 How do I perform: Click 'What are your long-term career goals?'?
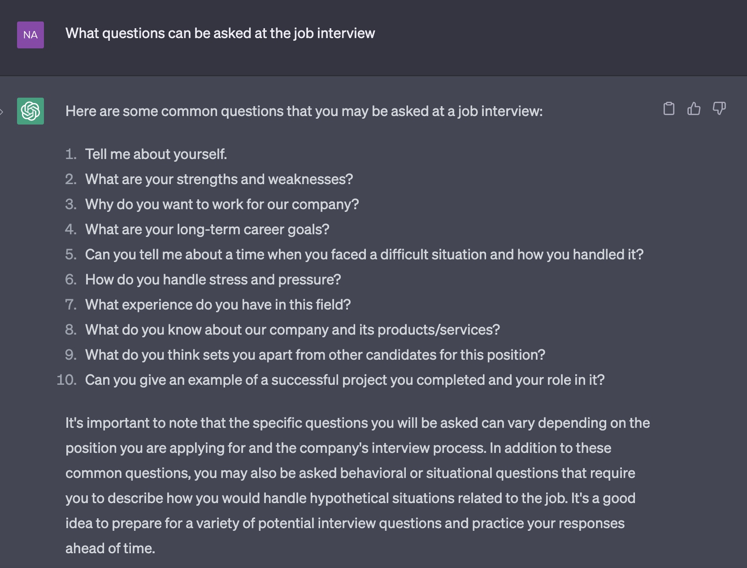(x=207, y=229)
